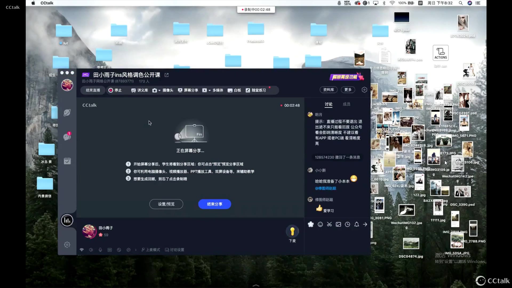Click the 设置/预览 settings preview button

[x=166, y=204]
